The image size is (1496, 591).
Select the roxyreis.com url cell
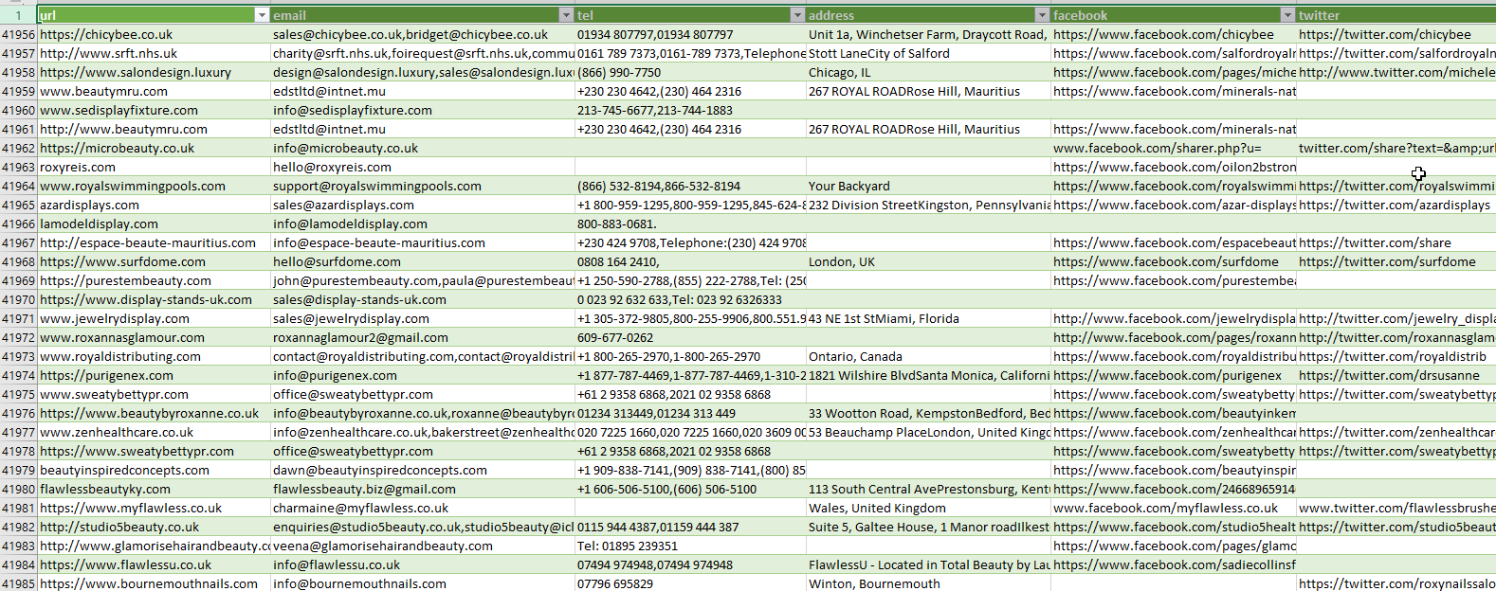click(x=154, y=167)
